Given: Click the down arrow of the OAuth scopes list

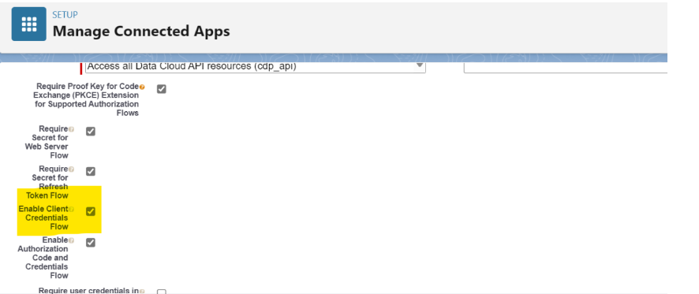Looking at the screenshot, I should coord(419,65).
